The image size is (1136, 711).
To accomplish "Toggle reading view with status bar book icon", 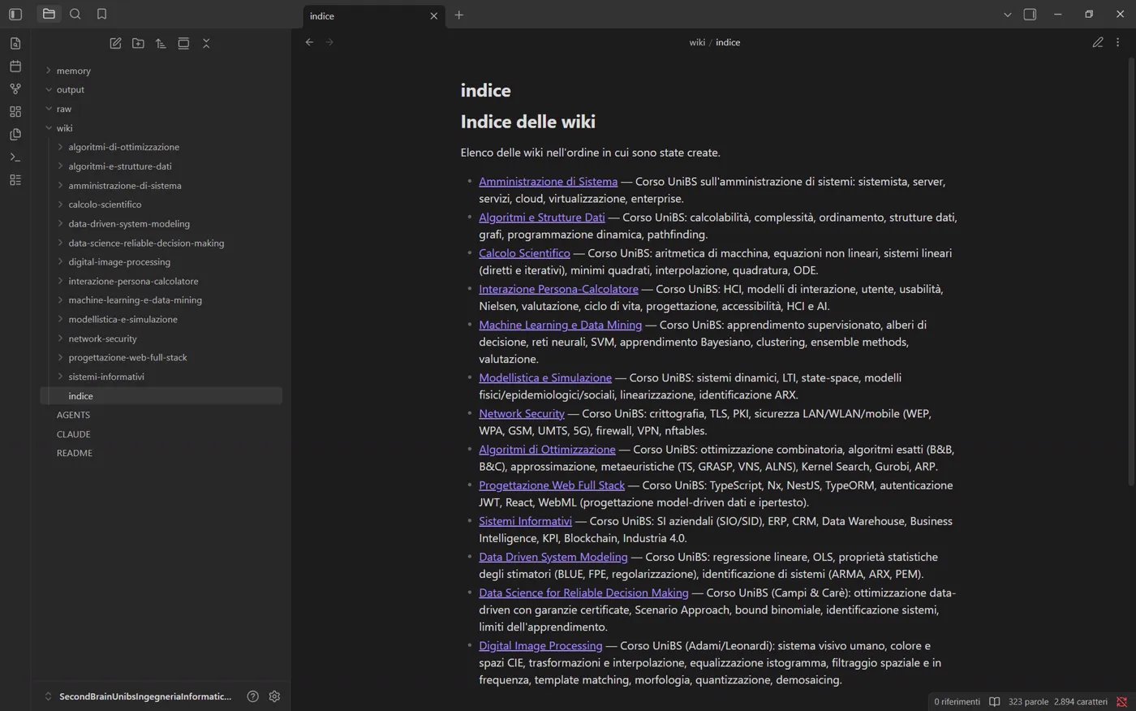I will point(994,701).
